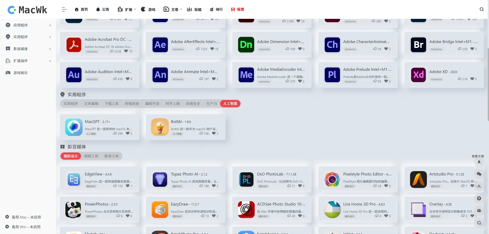489x234 pixels.
Task: Open the PowerPhotos app icon
Action: pyautogui.click(x=74, y=210)
